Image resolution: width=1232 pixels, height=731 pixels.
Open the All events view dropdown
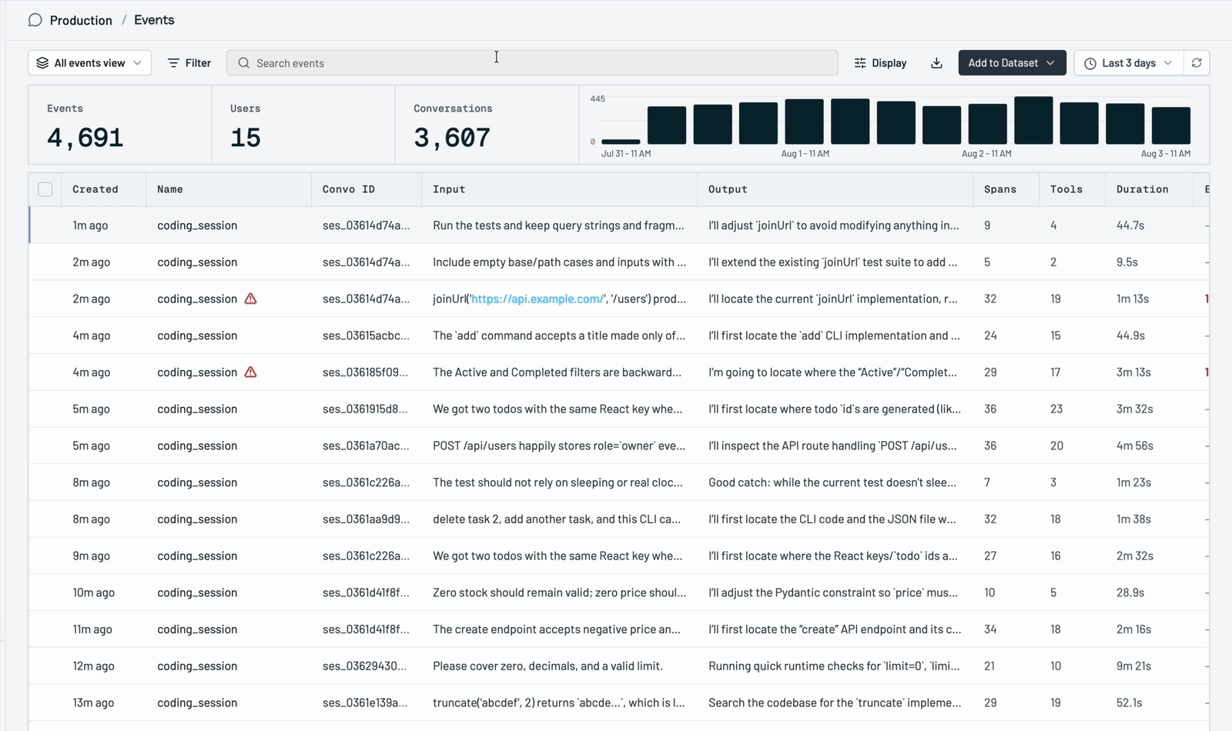[x=89, y=63]
